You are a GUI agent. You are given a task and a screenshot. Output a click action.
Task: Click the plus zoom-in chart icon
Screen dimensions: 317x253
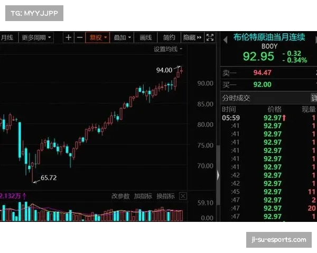coord(69,37)
